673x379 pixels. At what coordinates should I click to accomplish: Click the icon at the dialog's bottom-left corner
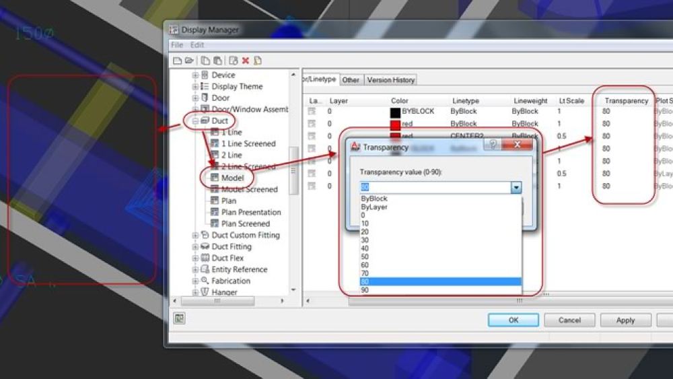click(x=179, y=319)
